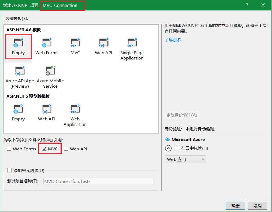Click the help question mark button
The width and height of the screenshot is (272, 212).
pos(247,5)
